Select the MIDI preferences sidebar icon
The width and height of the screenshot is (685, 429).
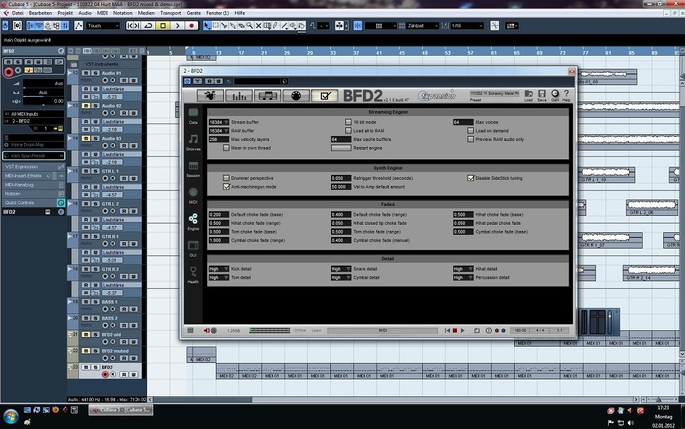193,193
